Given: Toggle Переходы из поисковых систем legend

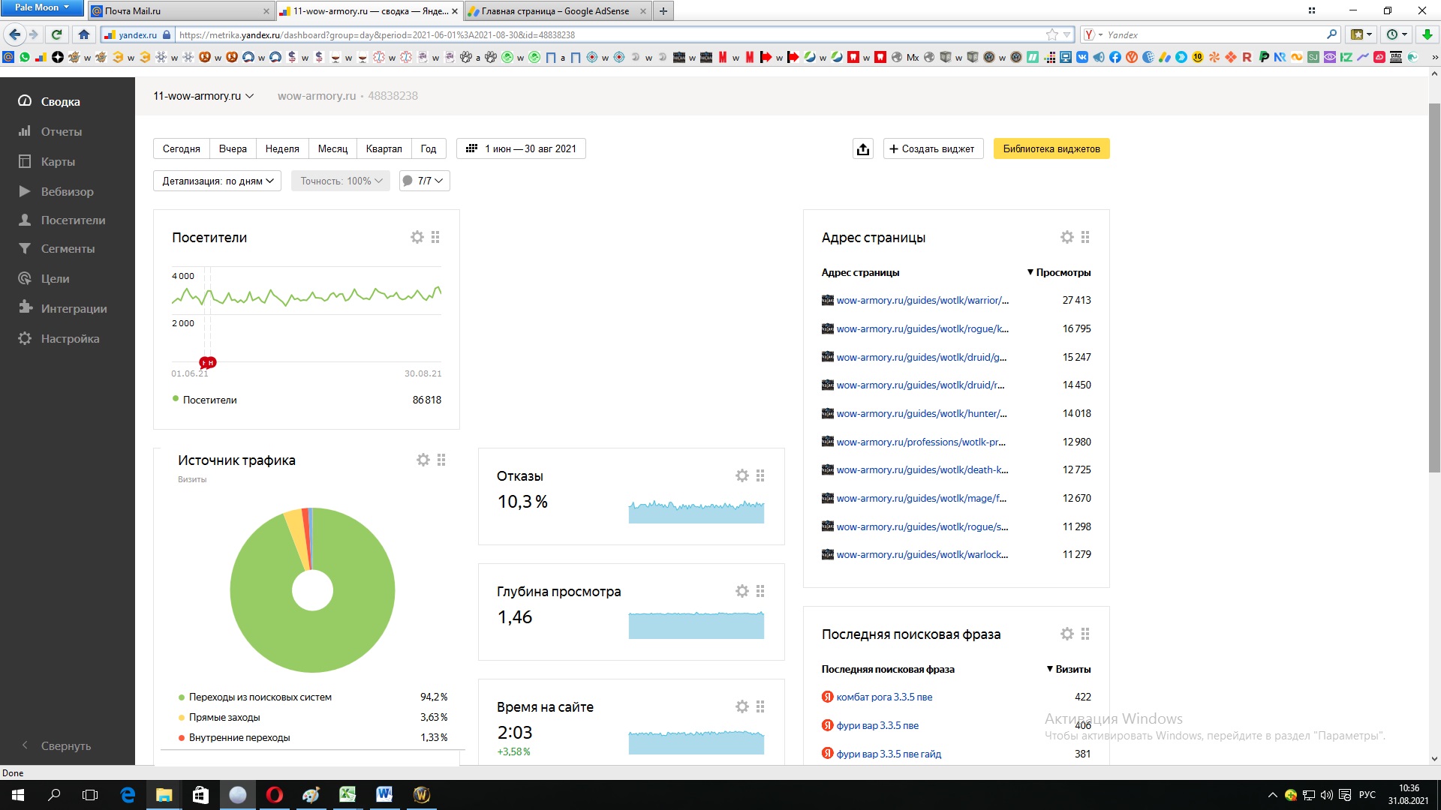Looking at the screenshot, I should coord(260,697).
